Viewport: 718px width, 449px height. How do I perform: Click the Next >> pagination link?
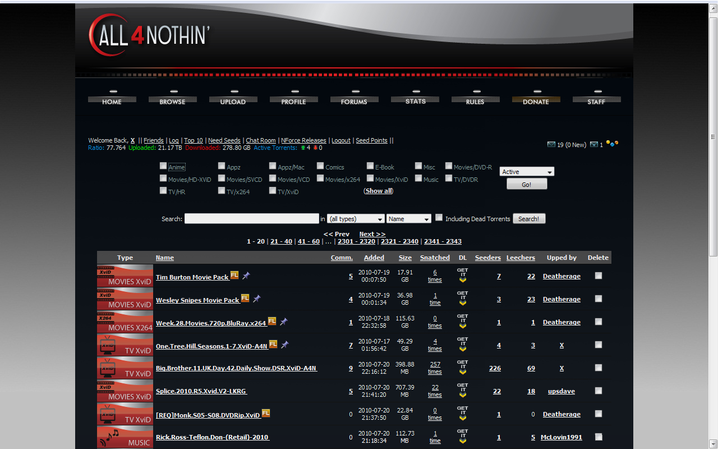pyautogui.click(x=372, y=234)
